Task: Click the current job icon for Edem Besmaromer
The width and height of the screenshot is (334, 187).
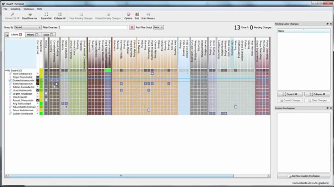Action: click(x=38, y=84)
